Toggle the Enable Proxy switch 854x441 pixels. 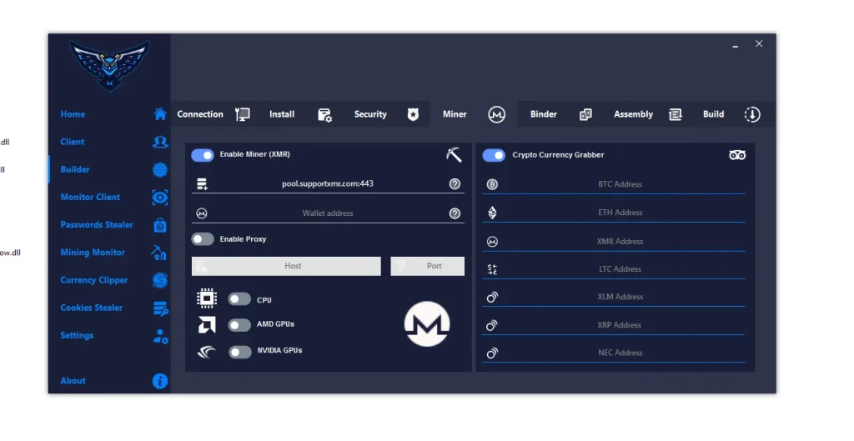(x=203, y=239)
